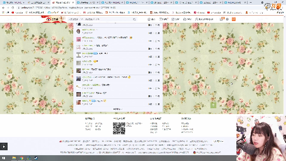Expand view more comments
286x161 pixels.
coord(118,109)
